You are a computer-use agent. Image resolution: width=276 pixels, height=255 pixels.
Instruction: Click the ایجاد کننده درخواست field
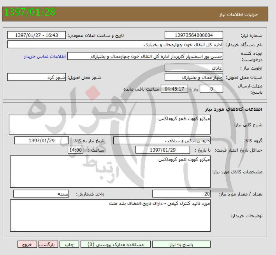click(145, 56)
